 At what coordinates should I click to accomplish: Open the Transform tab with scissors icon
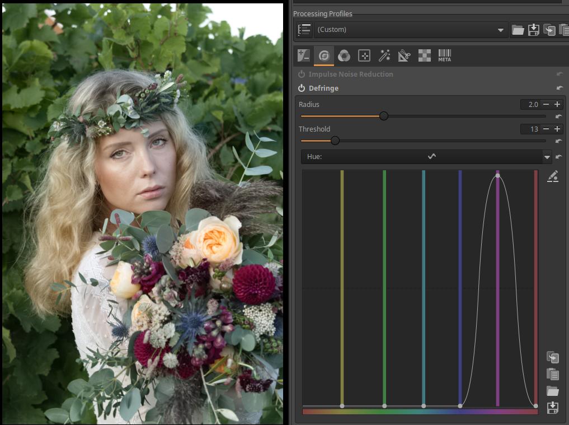(x=405, y=55)
